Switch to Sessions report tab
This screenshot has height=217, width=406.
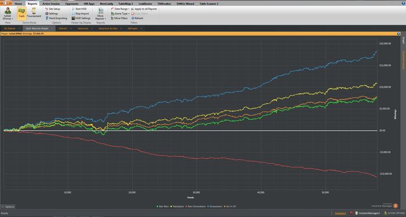point(83,28)
